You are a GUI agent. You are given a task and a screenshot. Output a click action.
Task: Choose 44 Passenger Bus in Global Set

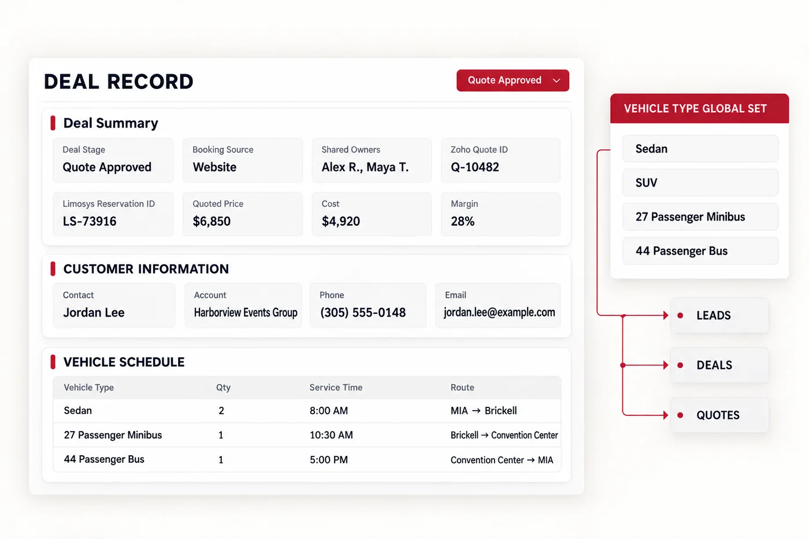(700, 251)
